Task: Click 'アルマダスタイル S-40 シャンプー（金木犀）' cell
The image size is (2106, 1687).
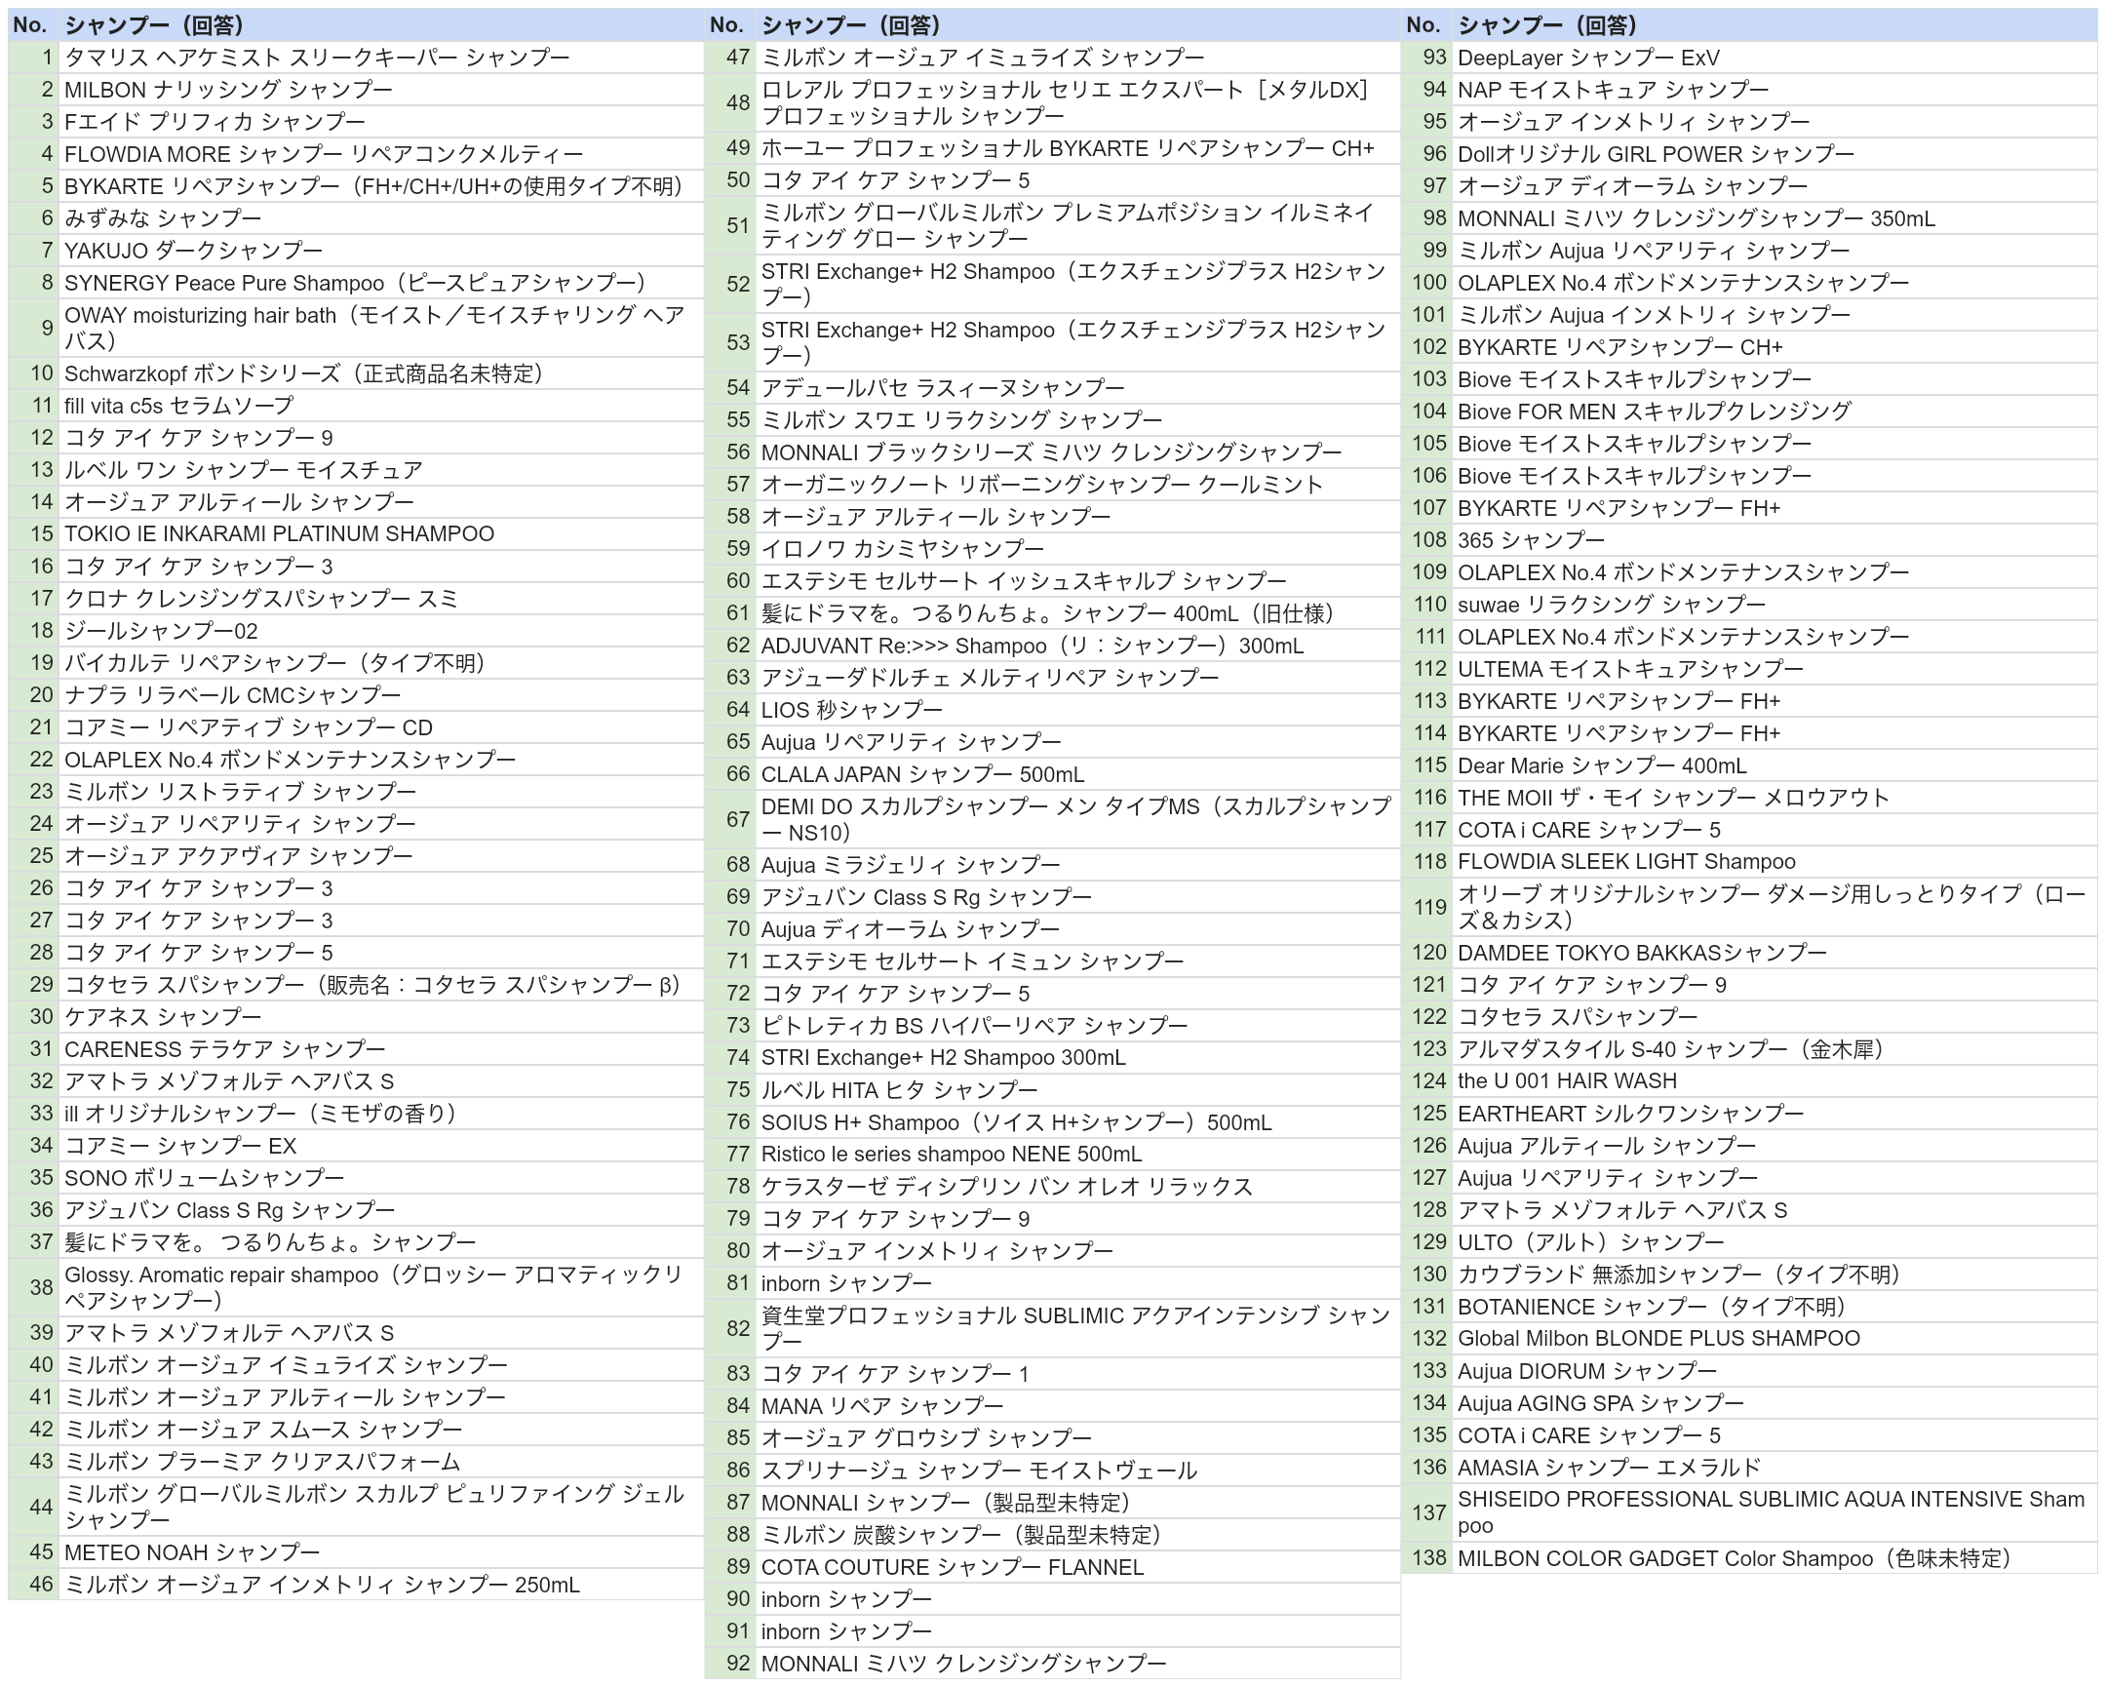Action: click(1774, 1048)
